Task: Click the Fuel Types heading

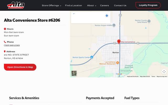Action: 132,98
